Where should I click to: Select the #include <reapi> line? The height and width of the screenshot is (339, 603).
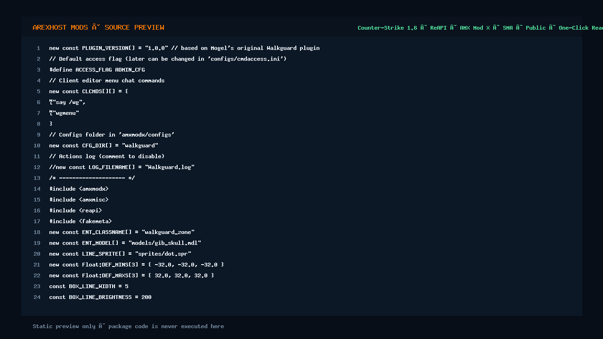tap(75, 210)
